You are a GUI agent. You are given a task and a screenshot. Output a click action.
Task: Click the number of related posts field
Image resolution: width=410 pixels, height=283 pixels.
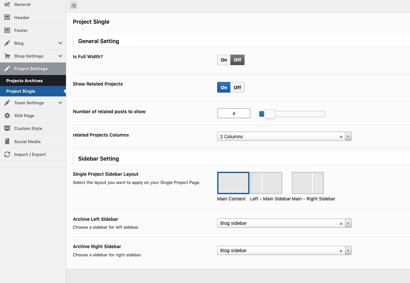[234, 114]
